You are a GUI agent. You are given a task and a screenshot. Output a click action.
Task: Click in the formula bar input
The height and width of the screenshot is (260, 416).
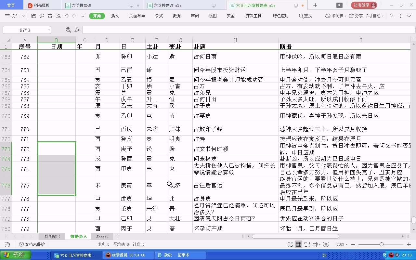pos(249,30)
